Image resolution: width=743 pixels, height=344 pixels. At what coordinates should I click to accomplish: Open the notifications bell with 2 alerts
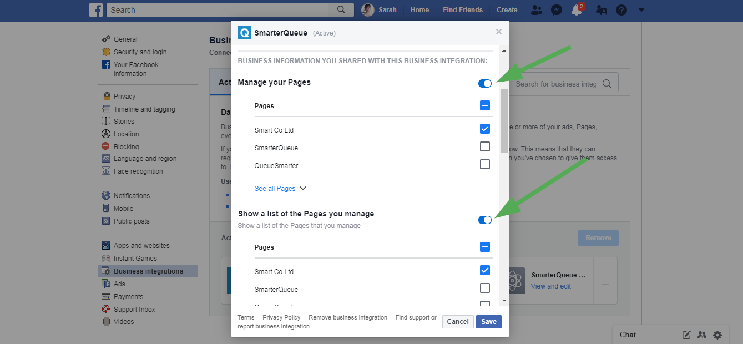coord(577,9)
